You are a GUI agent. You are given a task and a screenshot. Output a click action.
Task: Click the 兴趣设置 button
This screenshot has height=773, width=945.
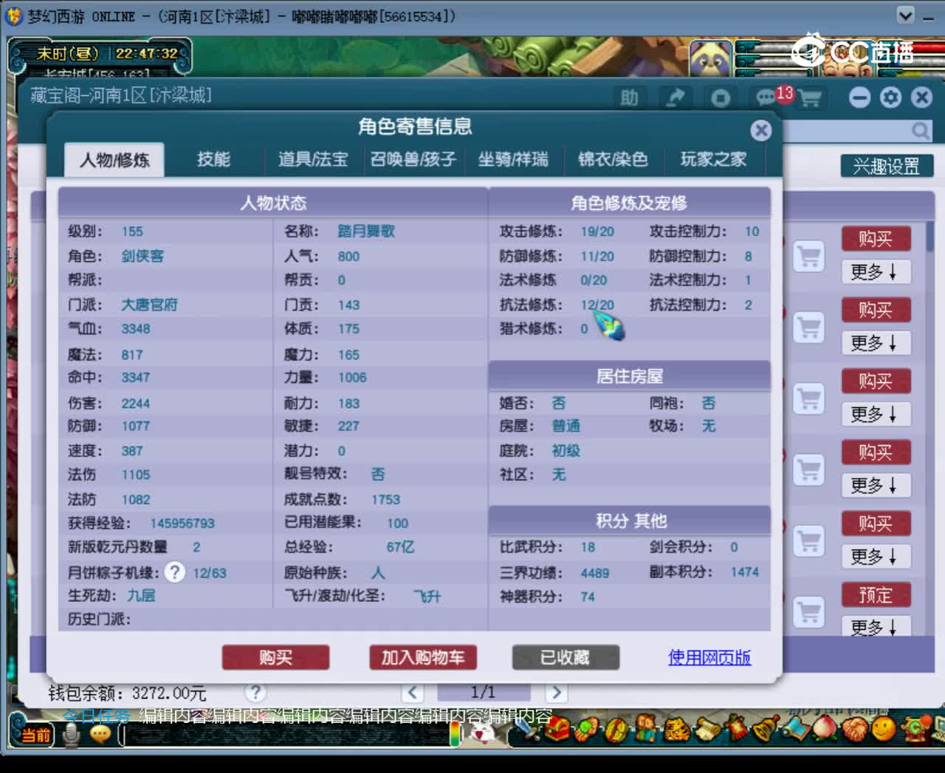coord(887,166)
